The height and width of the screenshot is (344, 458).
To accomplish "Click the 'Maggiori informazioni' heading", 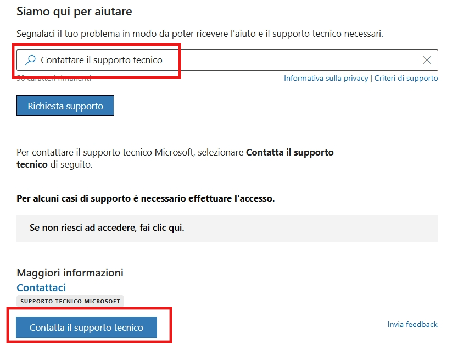I will [x=70, y=273].
